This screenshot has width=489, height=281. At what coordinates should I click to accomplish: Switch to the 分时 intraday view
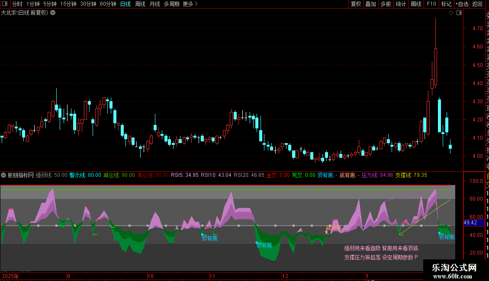click(x=17, y=4)
